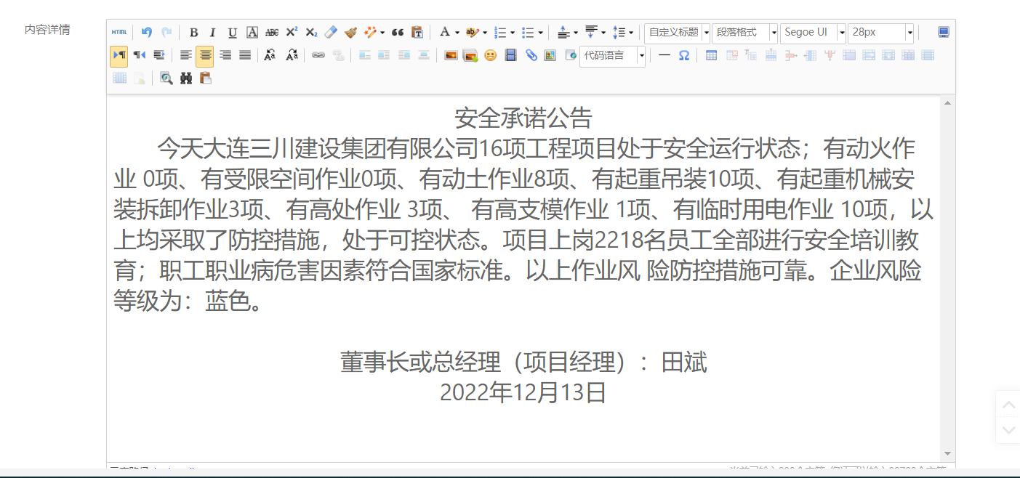Justify text on both sides
The height and width of the screenshot is (478, 1020).
245,55
